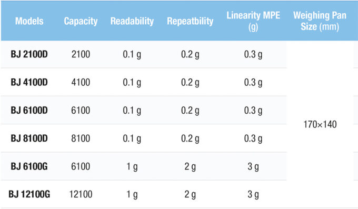Select the Repeatbility column header
The height and width of the screenshot is (209, 358).
[x=190, y=22]
